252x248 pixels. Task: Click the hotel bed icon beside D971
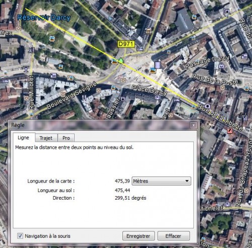pyautogui.click(x=140, y=49)
